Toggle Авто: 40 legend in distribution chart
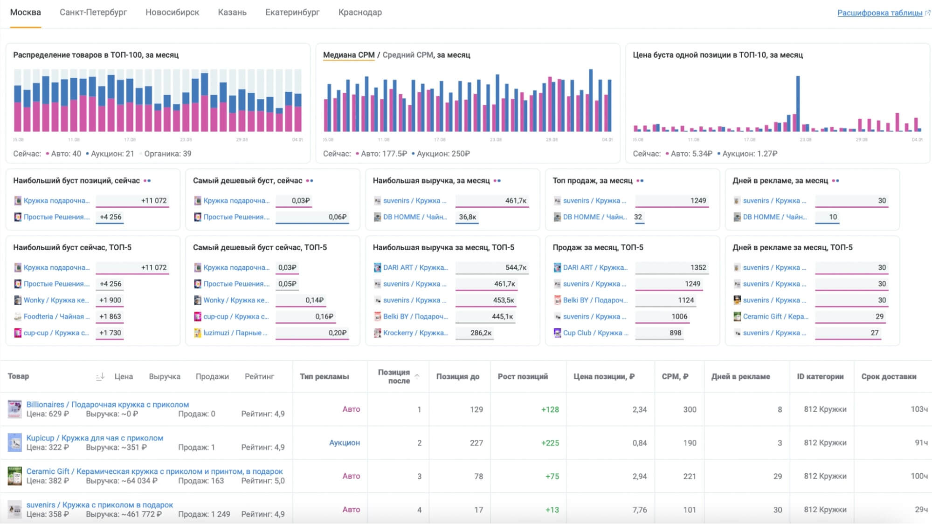 63,154
